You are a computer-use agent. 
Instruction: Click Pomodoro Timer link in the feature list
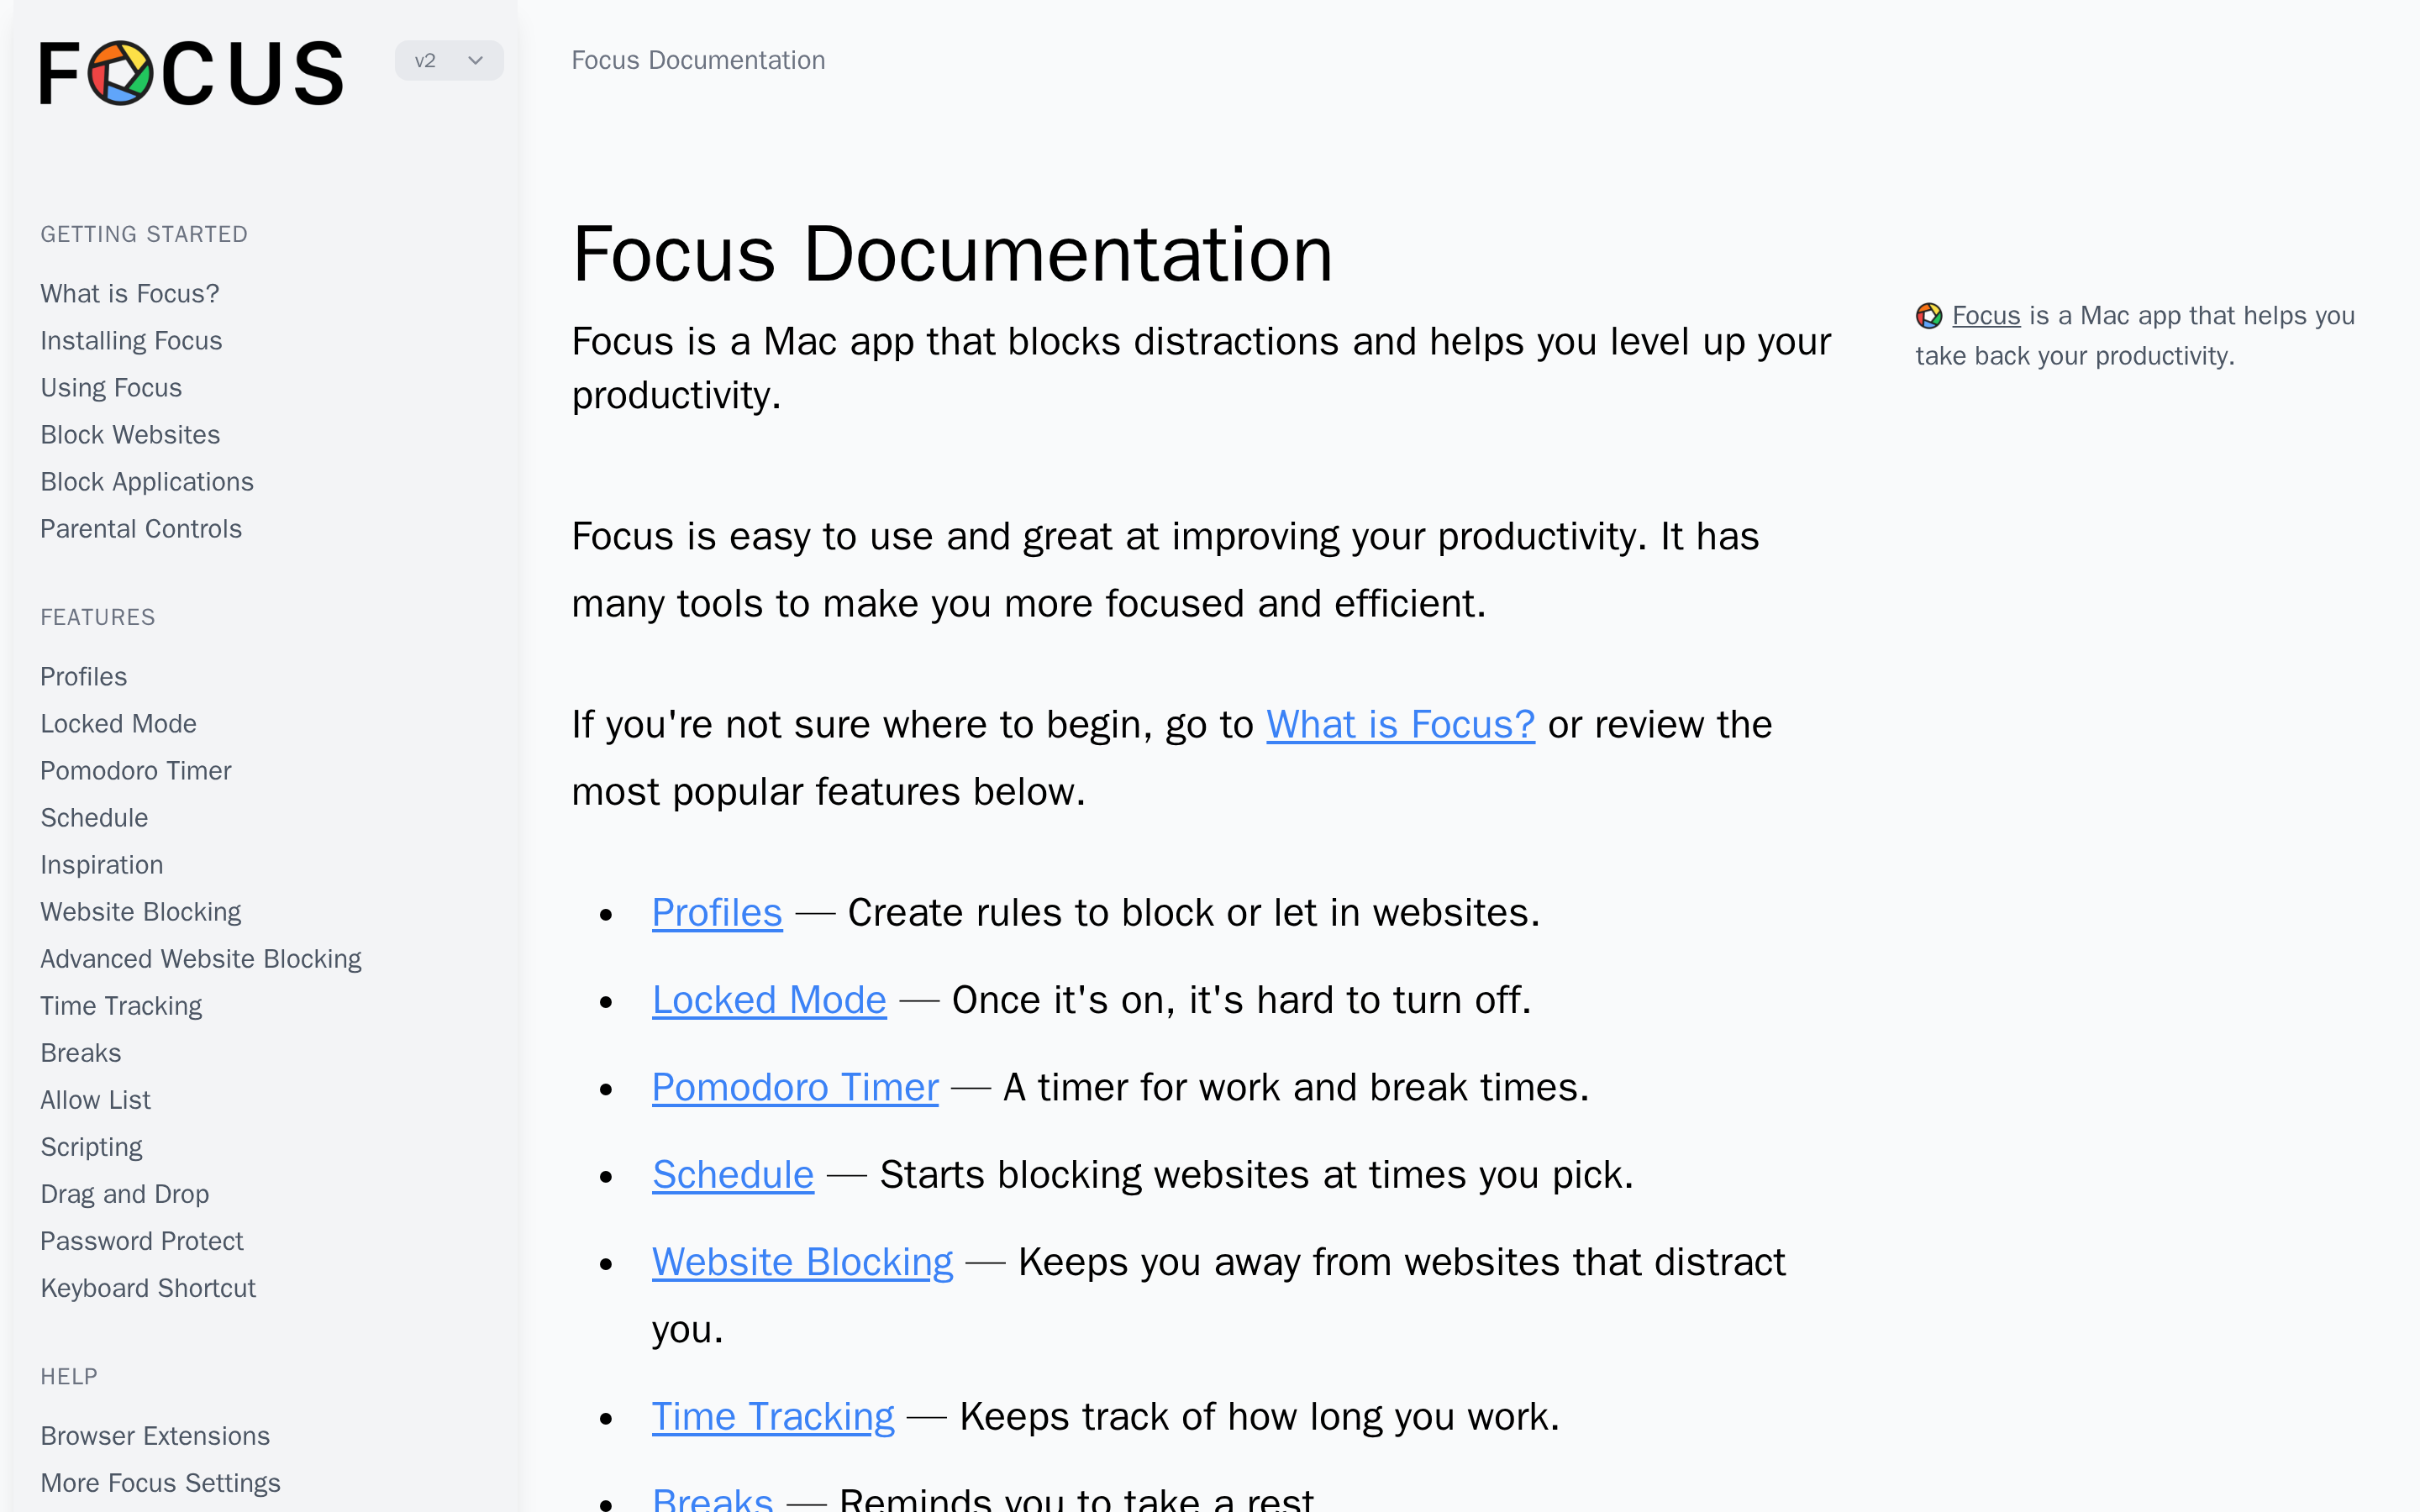click(x=795, y=1087)
